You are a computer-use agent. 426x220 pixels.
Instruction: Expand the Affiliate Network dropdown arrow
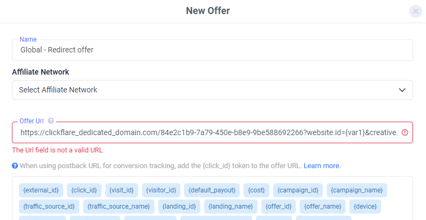(402, 90)
